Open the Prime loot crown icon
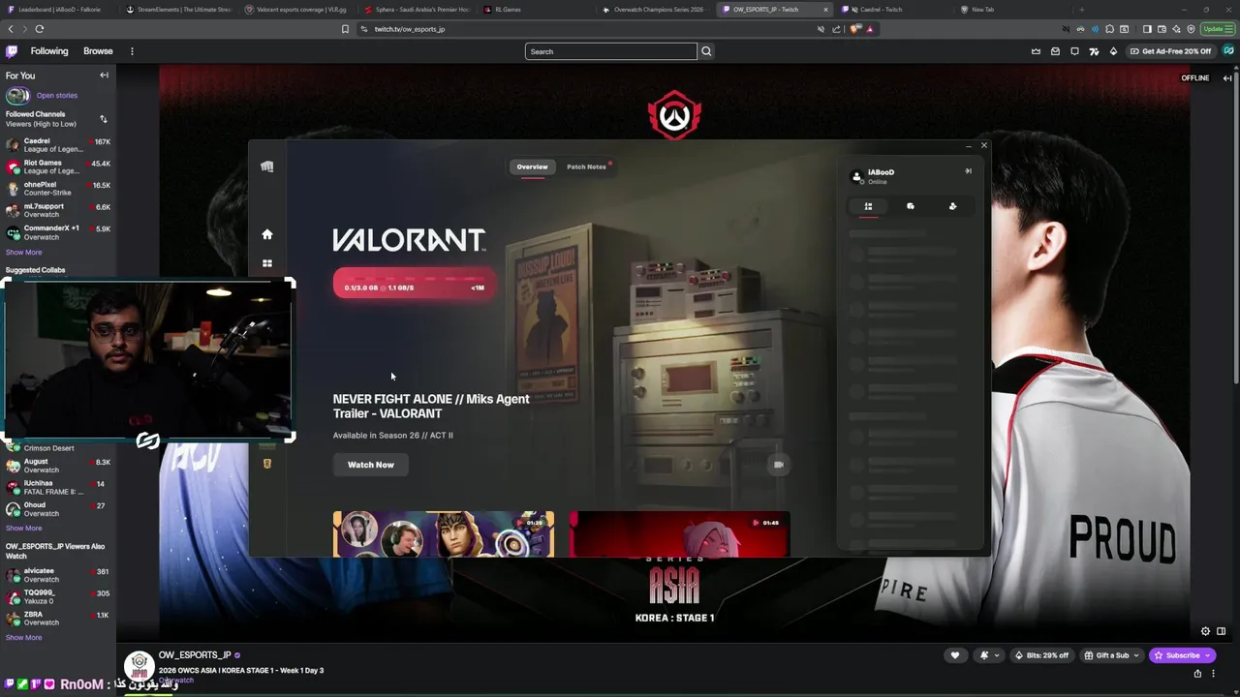 (1036, 51)
